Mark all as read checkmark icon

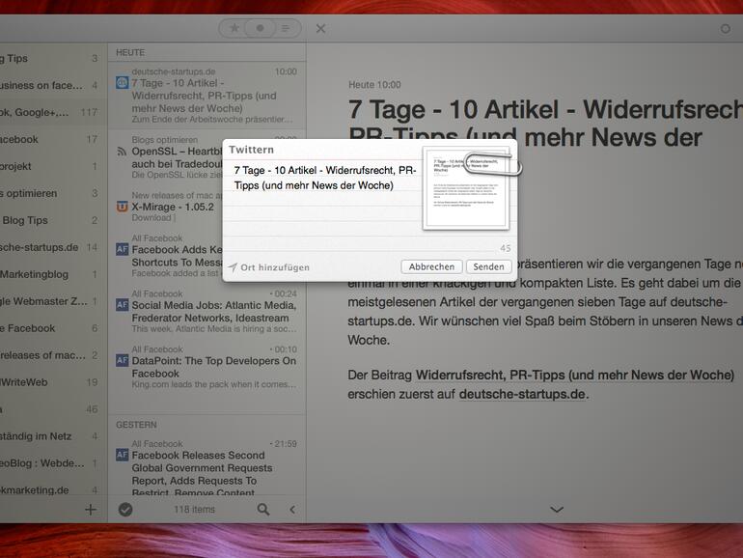coord(125,509)
